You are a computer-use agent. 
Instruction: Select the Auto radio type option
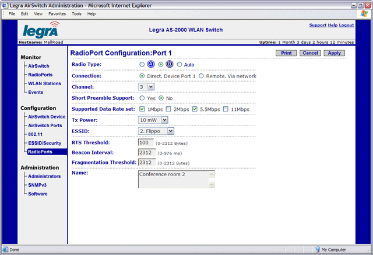click(180, 65)
